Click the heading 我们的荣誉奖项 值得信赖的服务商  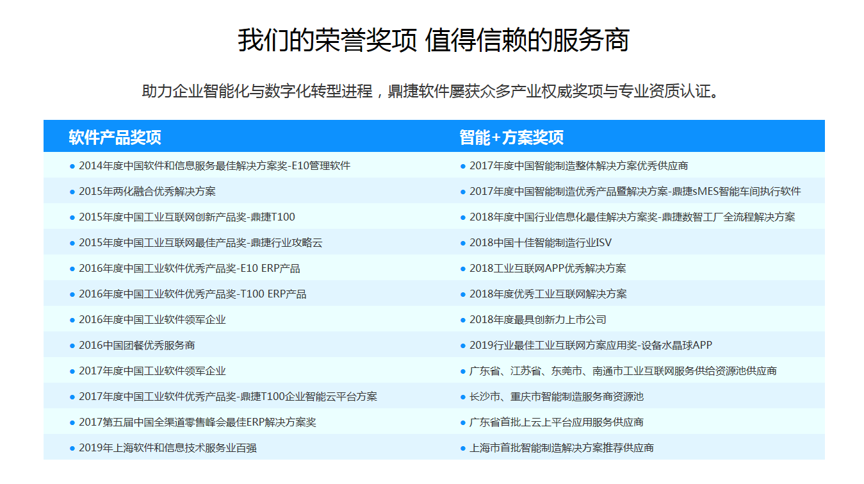point(434,40)
